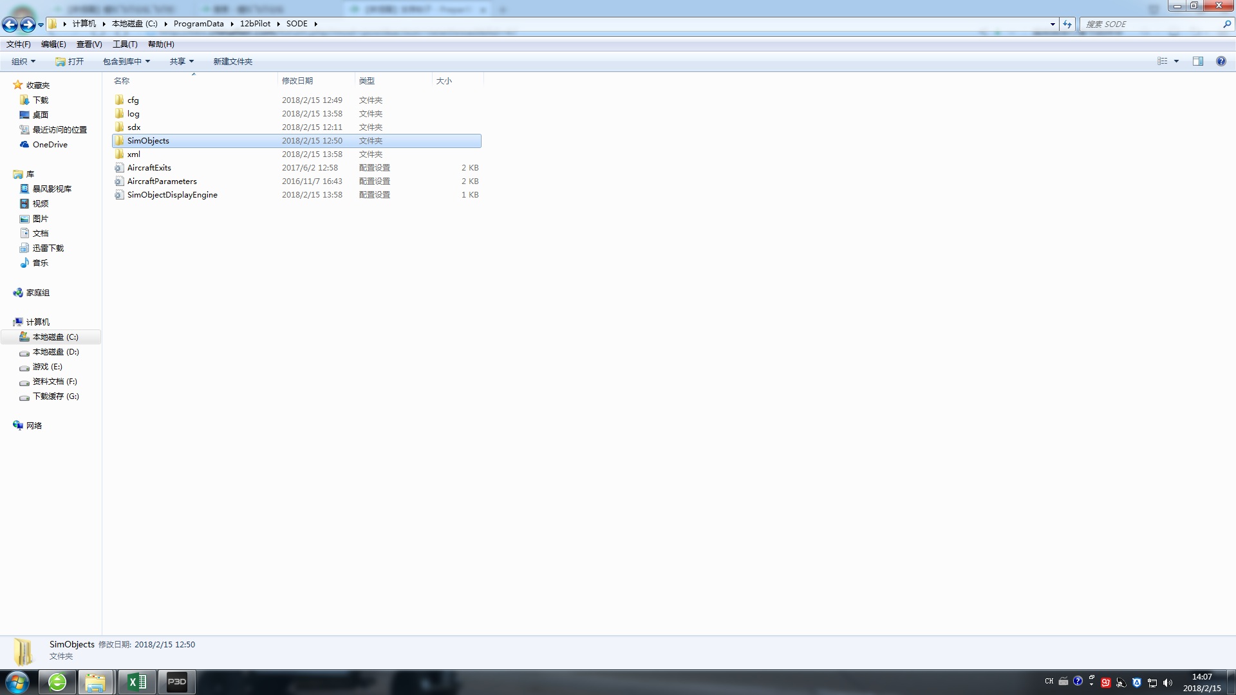
Task: Click the 打开 toolbar button
Action: 70,62
